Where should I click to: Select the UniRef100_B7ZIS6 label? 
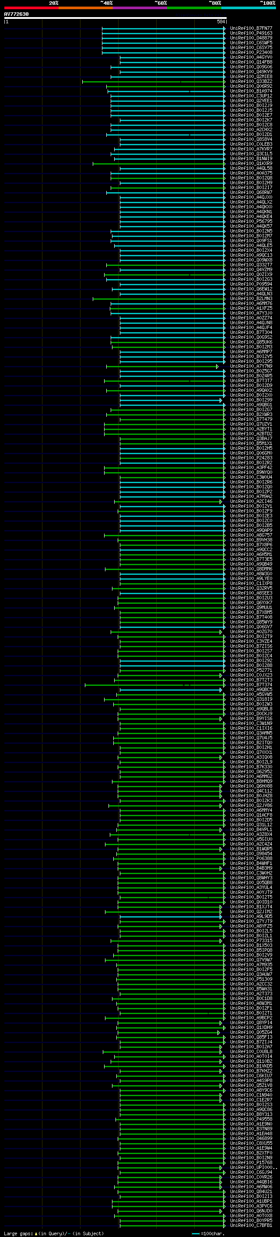point(251,646)
